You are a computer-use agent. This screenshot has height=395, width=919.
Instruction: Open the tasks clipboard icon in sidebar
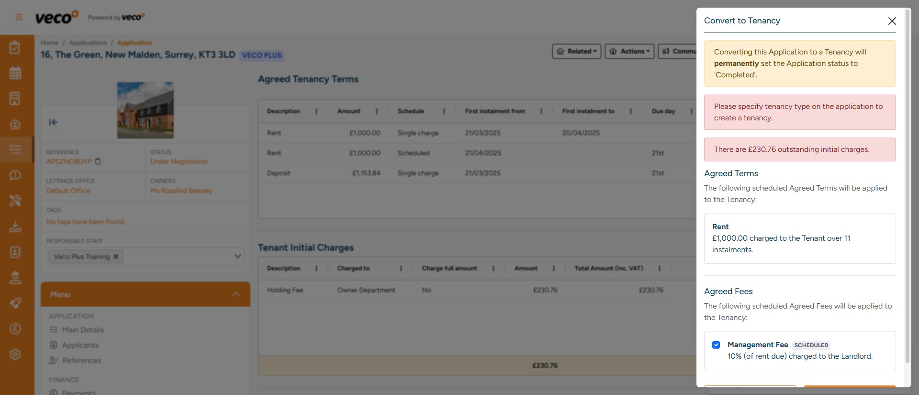15,48
